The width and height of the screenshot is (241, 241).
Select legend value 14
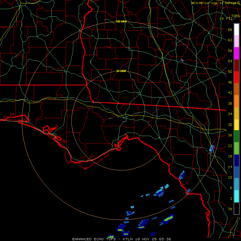(230, 167)
